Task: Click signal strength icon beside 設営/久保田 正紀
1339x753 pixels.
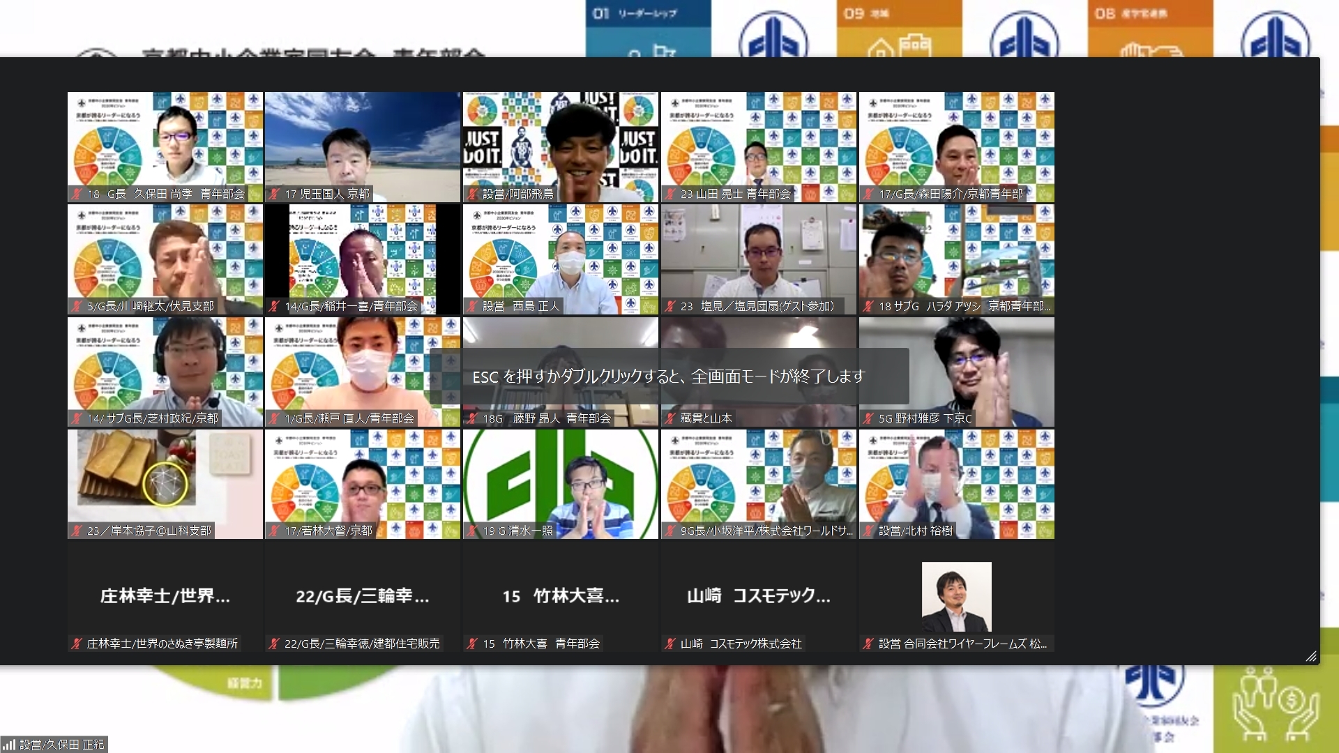Action: coord(9,745)
